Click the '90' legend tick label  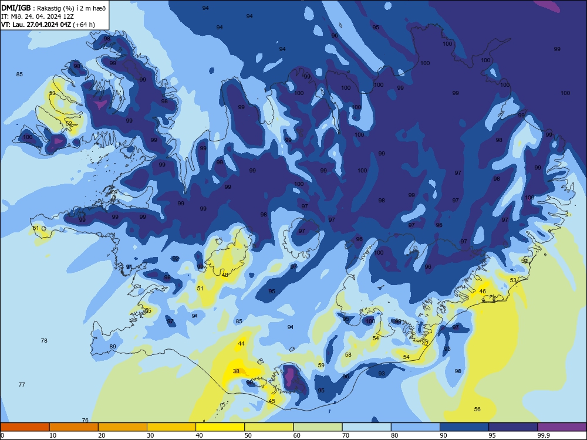coord(443,435)
